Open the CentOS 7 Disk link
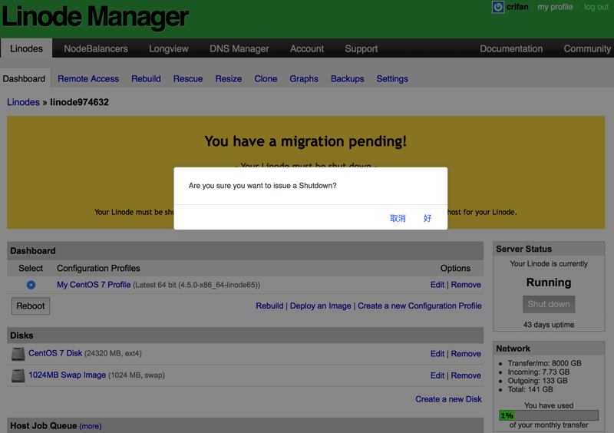This screenshot has width=614, height=433. (55, 353)
